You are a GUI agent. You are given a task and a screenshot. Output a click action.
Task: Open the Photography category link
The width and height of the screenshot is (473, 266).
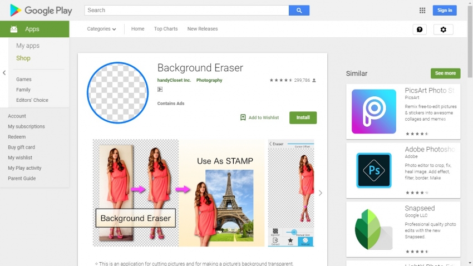[209, 80]
